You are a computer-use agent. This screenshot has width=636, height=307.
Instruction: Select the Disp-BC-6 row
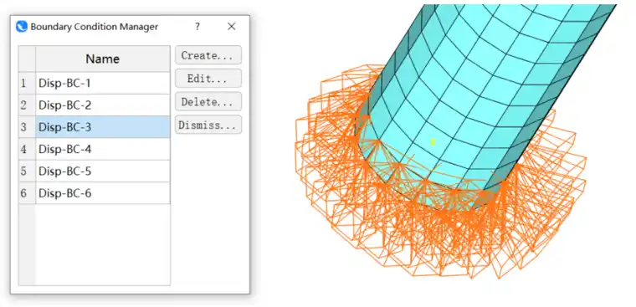pyautogui.click(x=103, y=193)
